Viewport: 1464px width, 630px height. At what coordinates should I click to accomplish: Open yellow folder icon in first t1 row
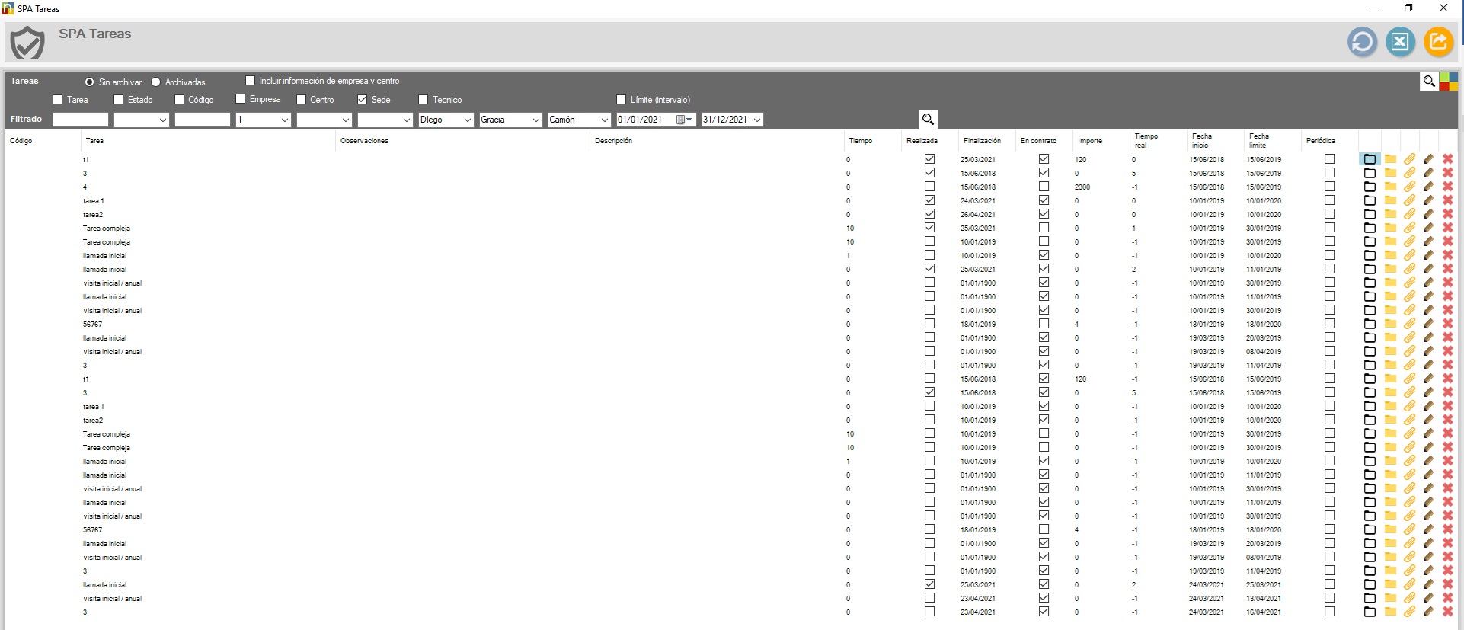point(1390,159)
